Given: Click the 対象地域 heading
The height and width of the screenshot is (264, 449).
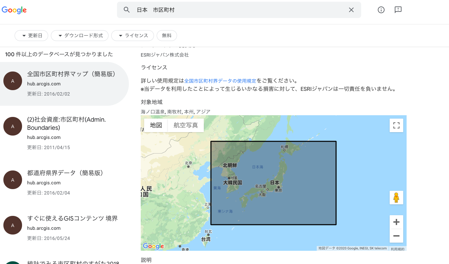Looking at the screenshot, I should 152,102.
